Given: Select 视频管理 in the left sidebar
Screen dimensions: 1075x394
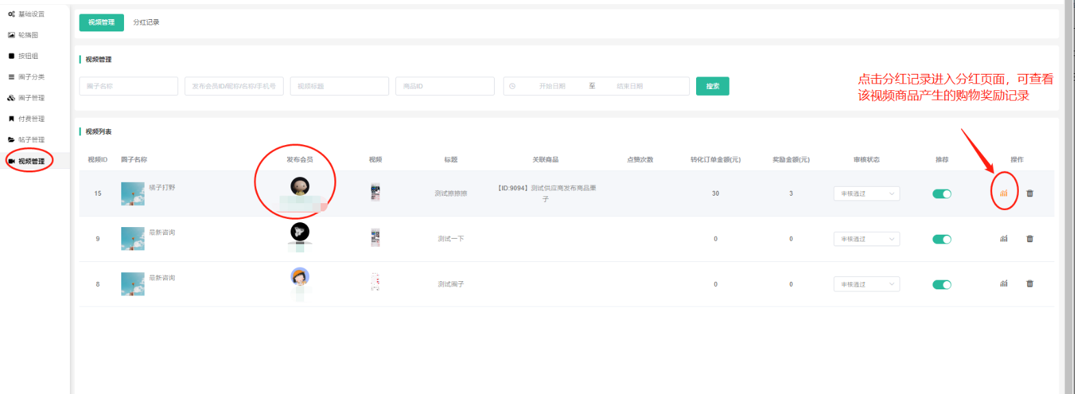Looking at the screenshot, I should [31, 161].
